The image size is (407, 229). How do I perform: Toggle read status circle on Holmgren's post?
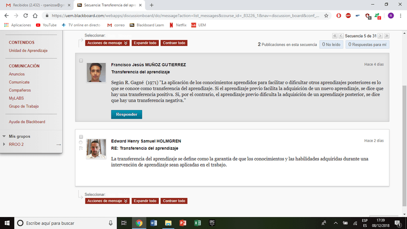(x=81, y=143)
